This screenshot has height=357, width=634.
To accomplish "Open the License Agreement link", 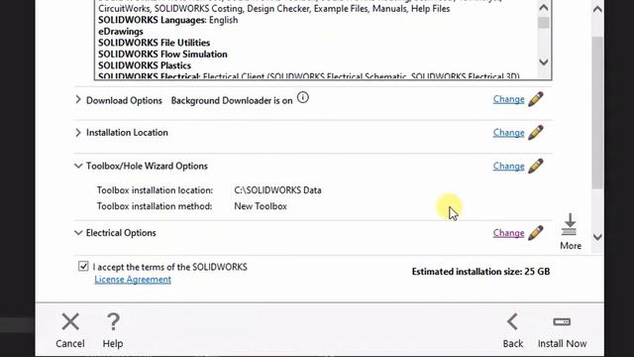I will click(x=133, y=280).
